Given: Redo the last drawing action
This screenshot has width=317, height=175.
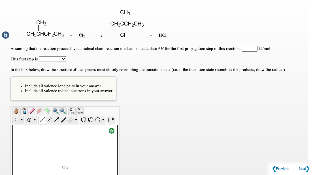Looking at the screenshot, I should tap(47, 111).
